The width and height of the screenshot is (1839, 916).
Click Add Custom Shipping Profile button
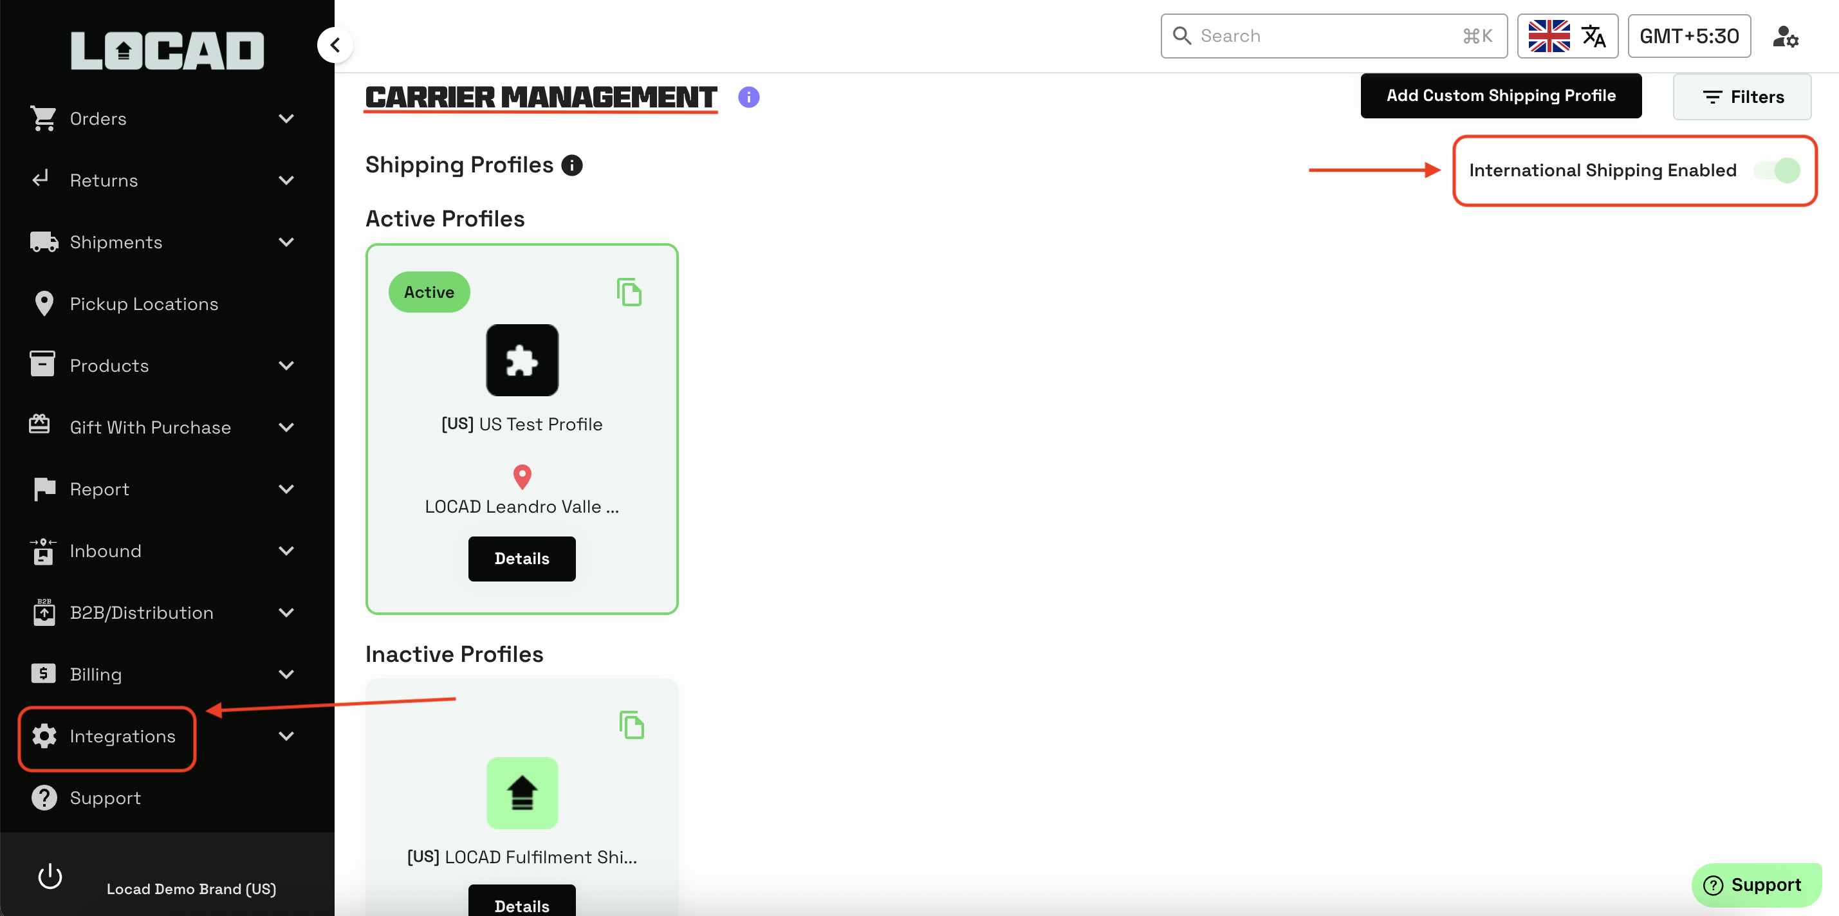tap(1501, 96)
